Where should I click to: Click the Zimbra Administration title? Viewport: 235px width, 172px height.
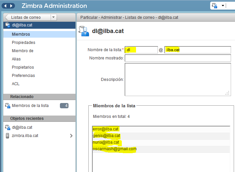54,6
